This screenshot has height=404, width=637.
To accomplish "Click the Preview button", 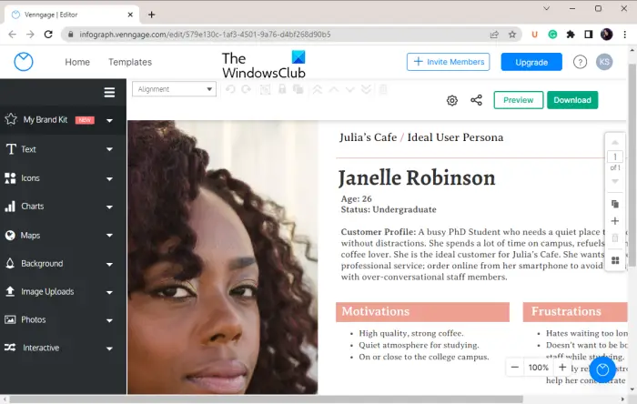I will 519,100.
